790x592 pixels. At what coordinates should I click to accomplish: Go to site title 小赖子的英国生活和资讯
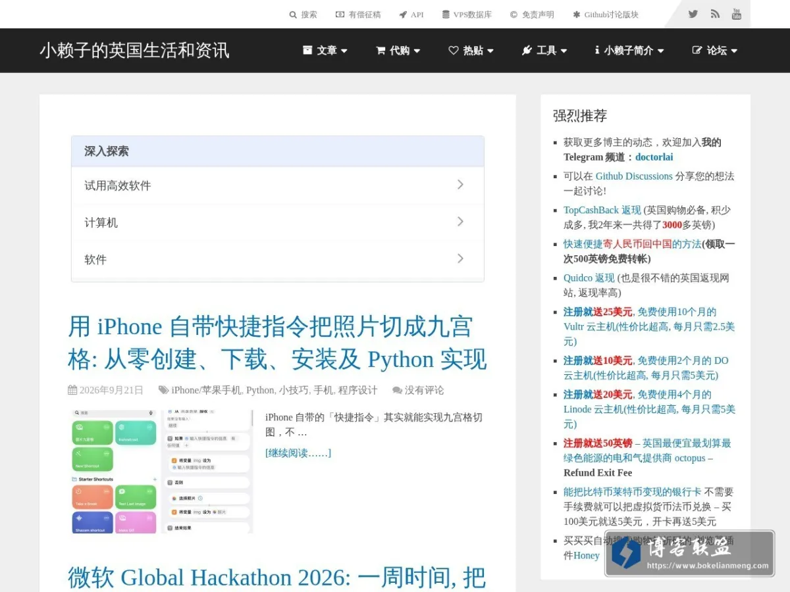coord(134,50)
